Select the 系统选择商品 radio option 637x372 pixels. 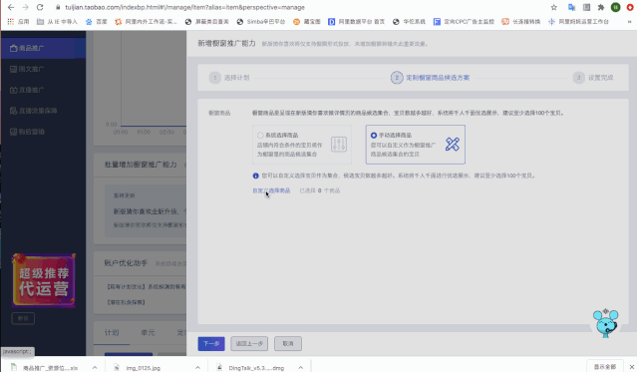260,135
